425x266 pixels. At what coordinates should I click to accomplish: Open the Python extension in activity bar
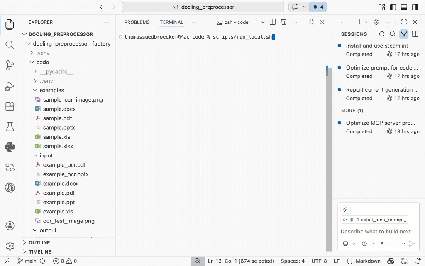(10, 147)
